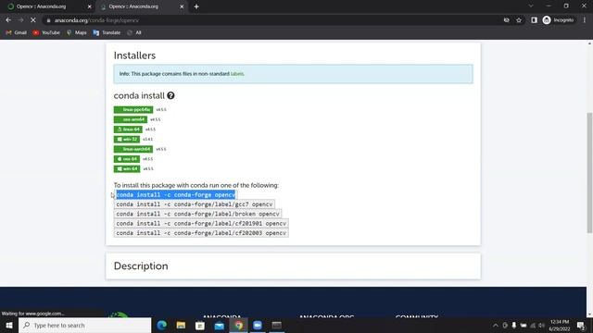593x333 pixels.
Task: Select the win-32 platform badge
Action: [127, 139]
